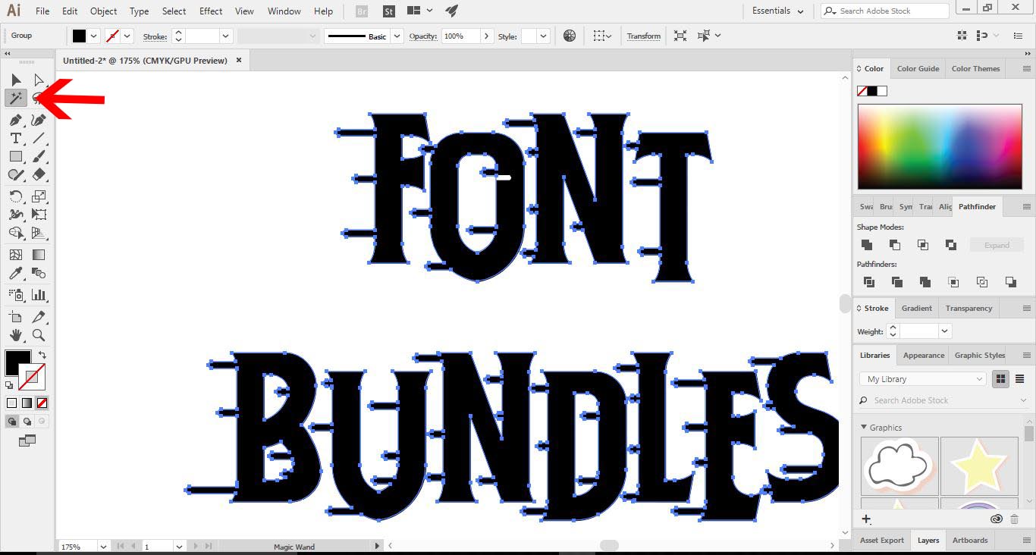Select the Curvature tool

(x=39, y=120)
